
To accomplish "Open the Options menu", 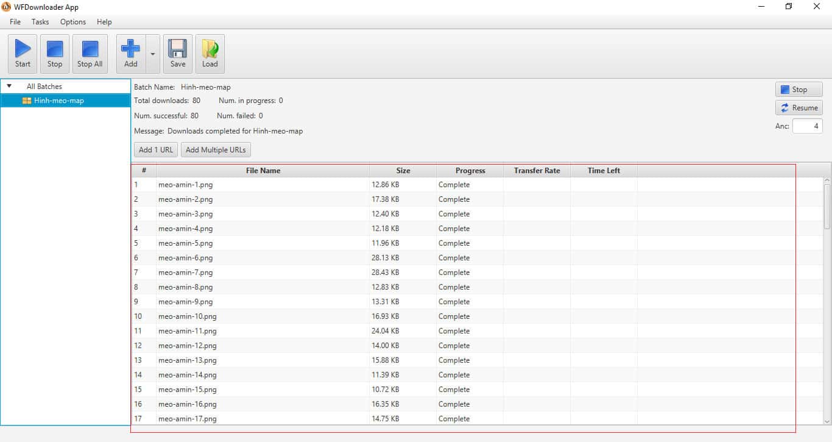I will point(73,22).
